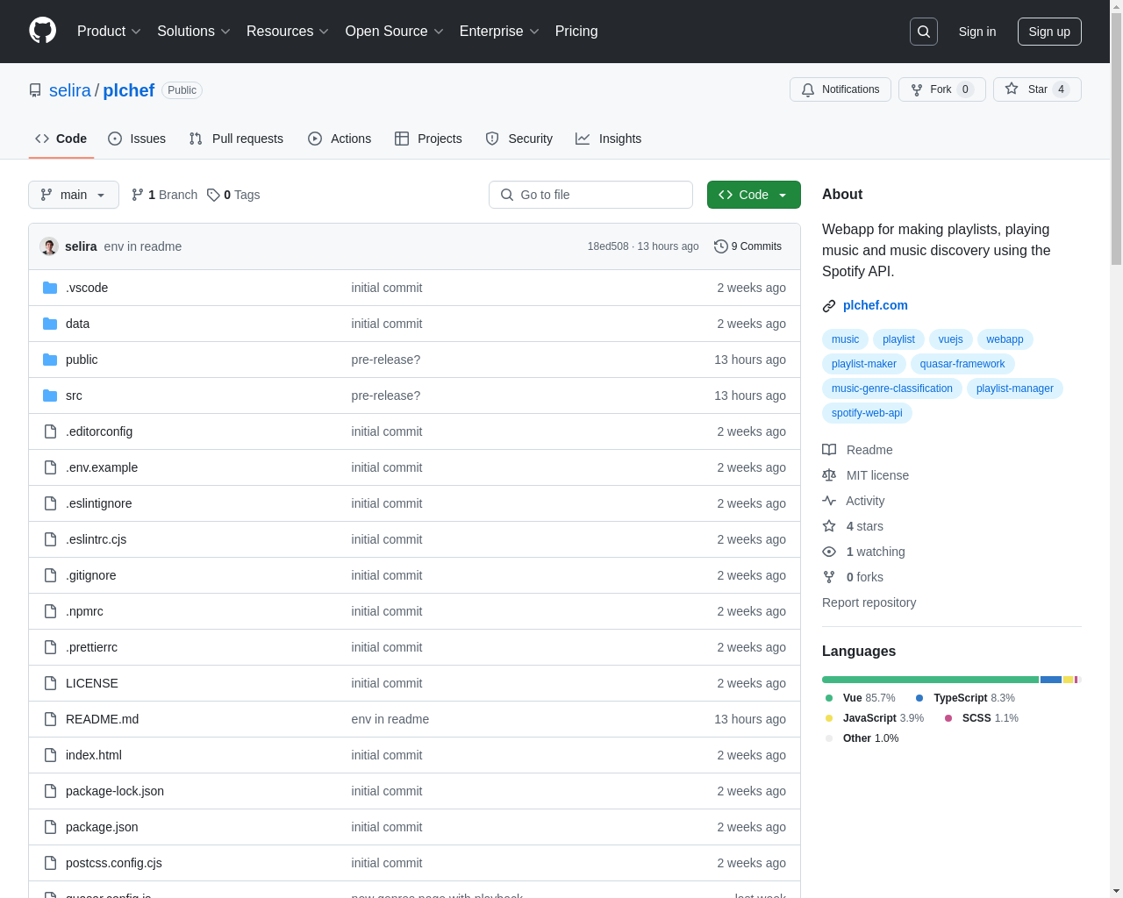Expand the Resources menu
Image resolution: width=1123 pixels, height=898 pixels.
click(288, 32)
